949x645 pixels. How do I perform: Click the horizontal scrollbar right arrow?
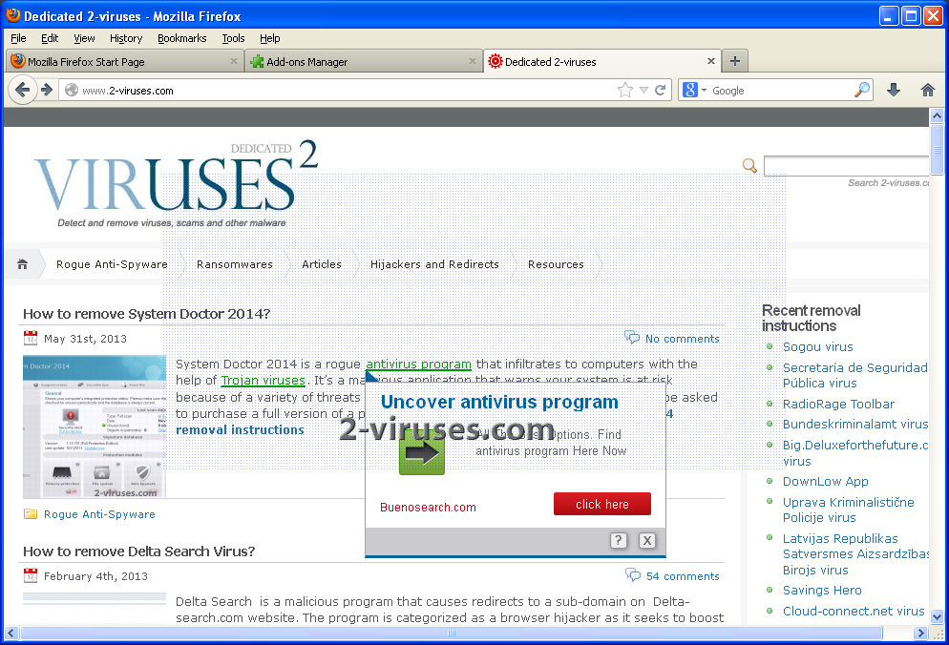coord(920,633)
